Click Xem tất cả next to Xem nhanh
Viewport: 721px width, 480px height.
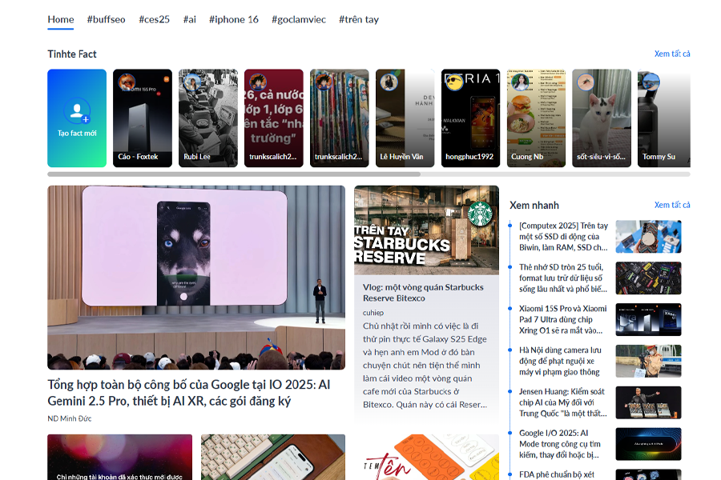point(672,205)
